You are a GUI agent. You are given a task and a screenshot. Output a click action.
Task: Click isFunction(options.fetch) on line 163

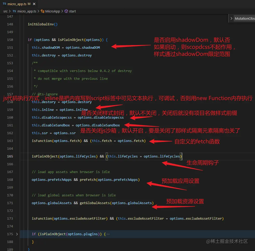[x=57, y=141]
